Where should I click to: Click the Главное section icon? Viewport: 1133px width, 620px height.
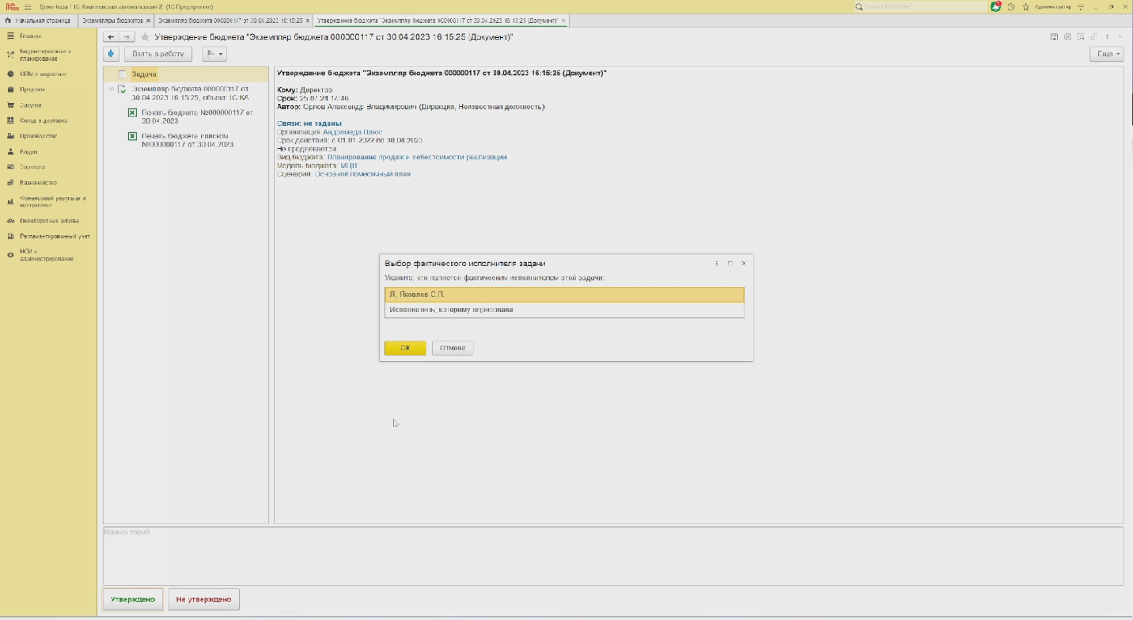(x=11, y=36)
